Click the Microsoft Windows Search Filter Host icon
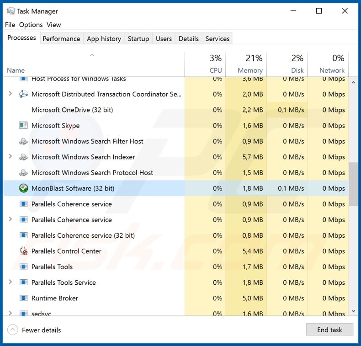 (23, 141)
